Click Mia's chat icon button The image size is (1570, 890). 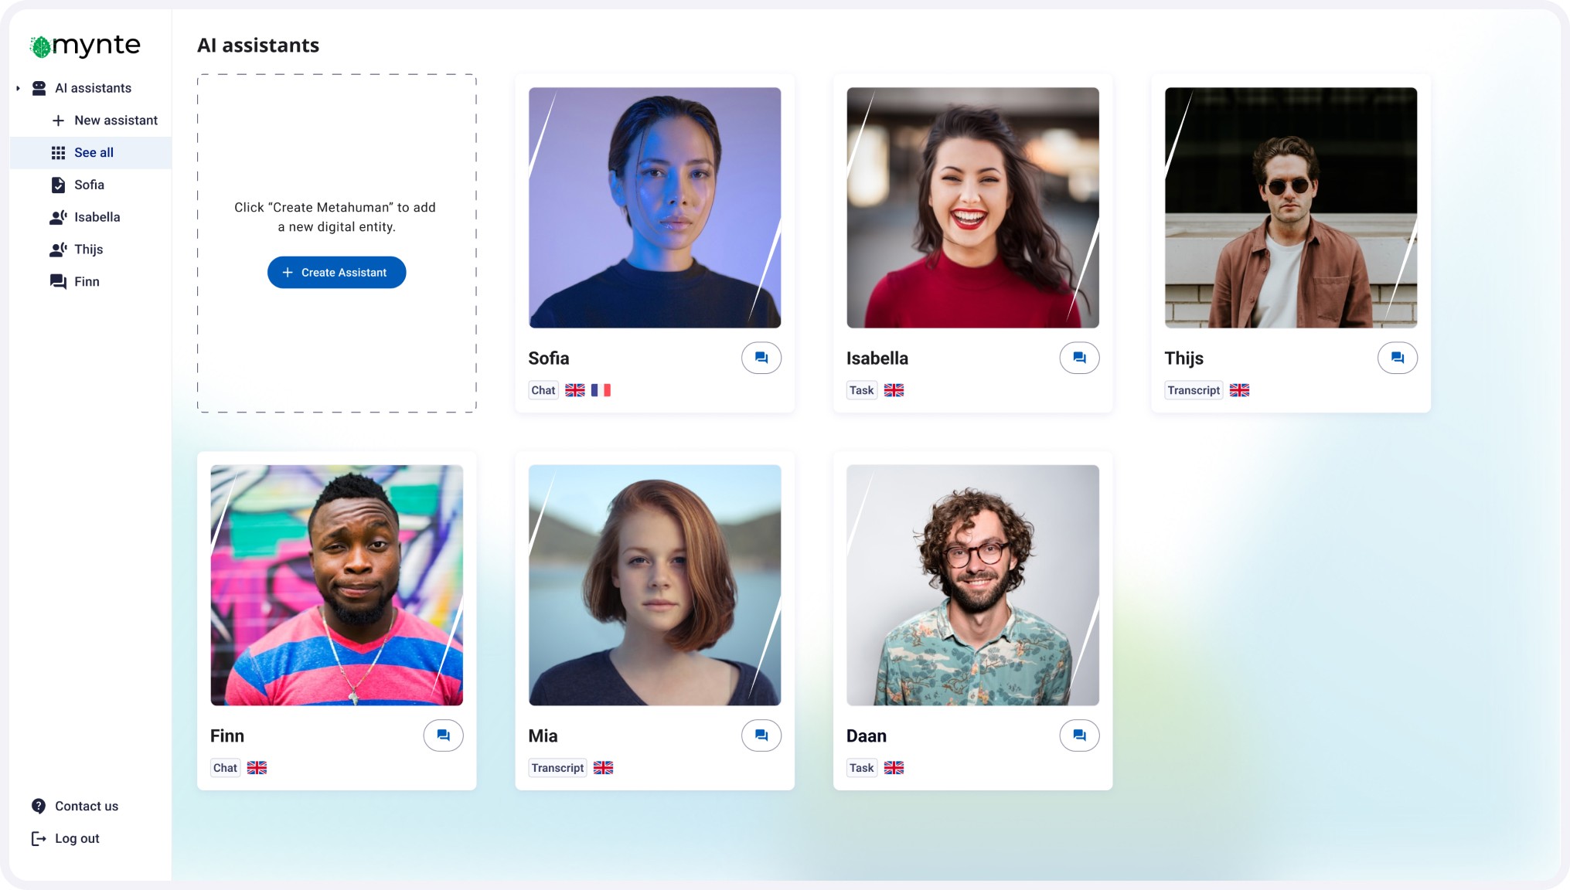coord(761,735)
